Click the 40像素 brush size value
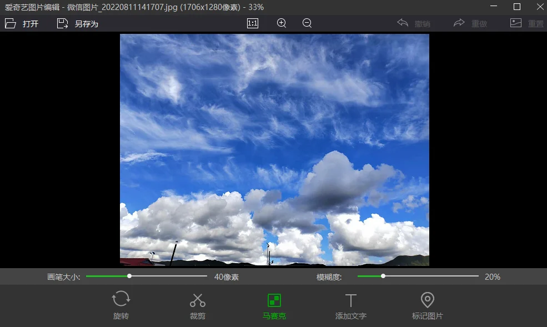This screenshot has height=327, width=547. [x=227, y=277]
